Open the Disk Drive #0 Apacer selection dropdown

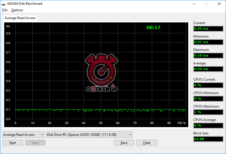(89, 135)
